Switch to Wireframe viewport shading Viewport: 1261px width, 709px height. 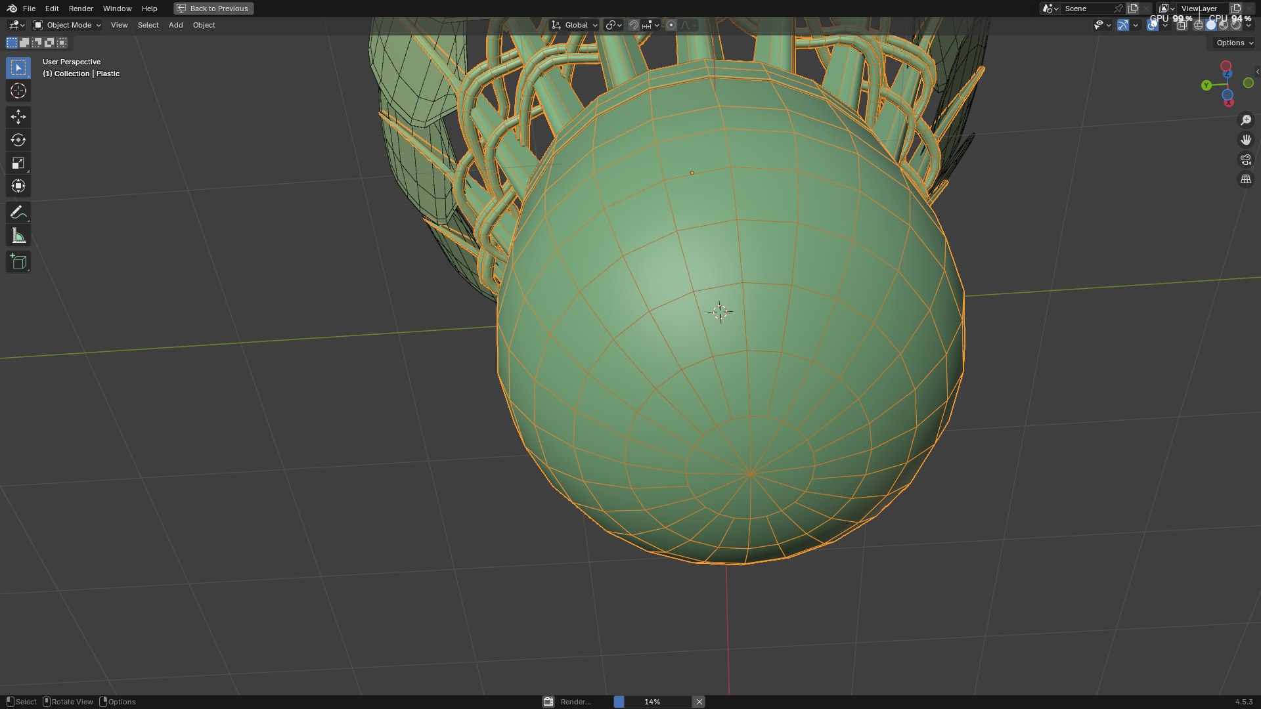pos(1199,25)
